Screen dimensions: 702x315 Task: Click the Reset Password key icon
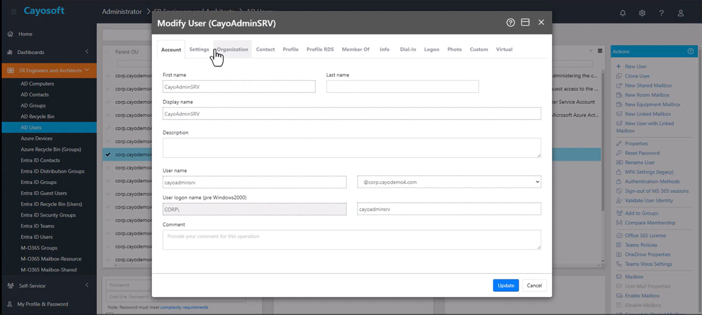coord(619,153)
